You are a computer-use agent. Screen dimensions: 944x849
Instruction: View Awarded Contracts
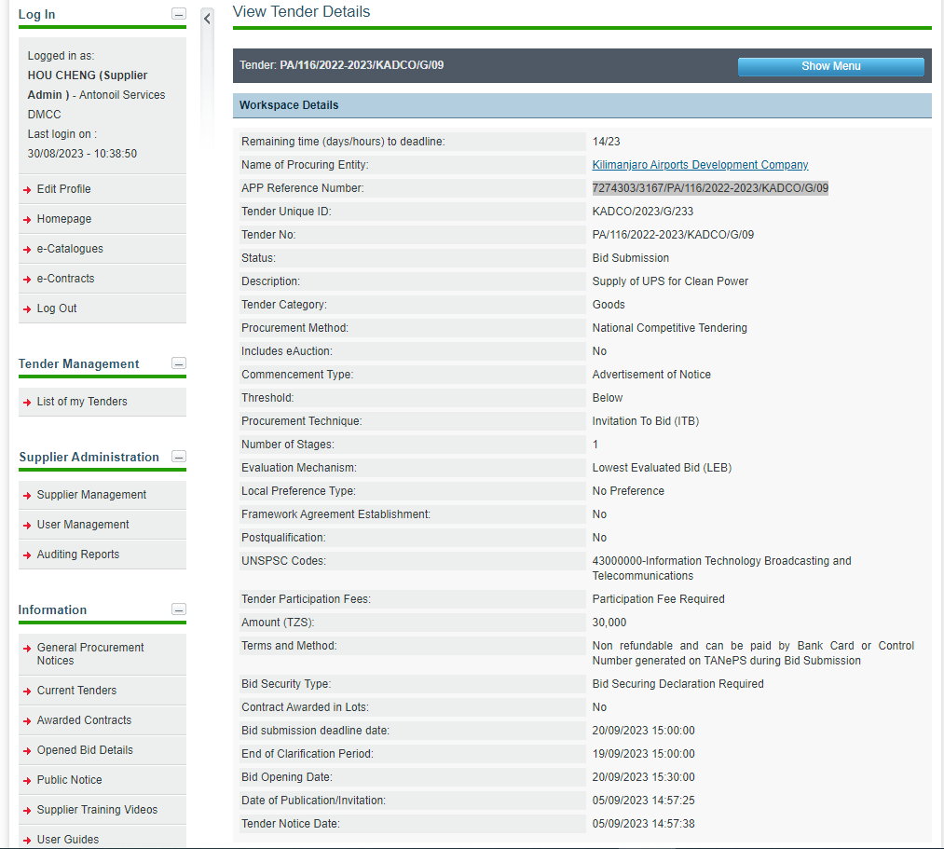84,720
